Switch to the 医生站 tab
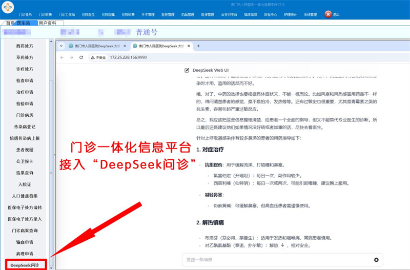This screenshot has width=410, height=270. pos(24,23)
